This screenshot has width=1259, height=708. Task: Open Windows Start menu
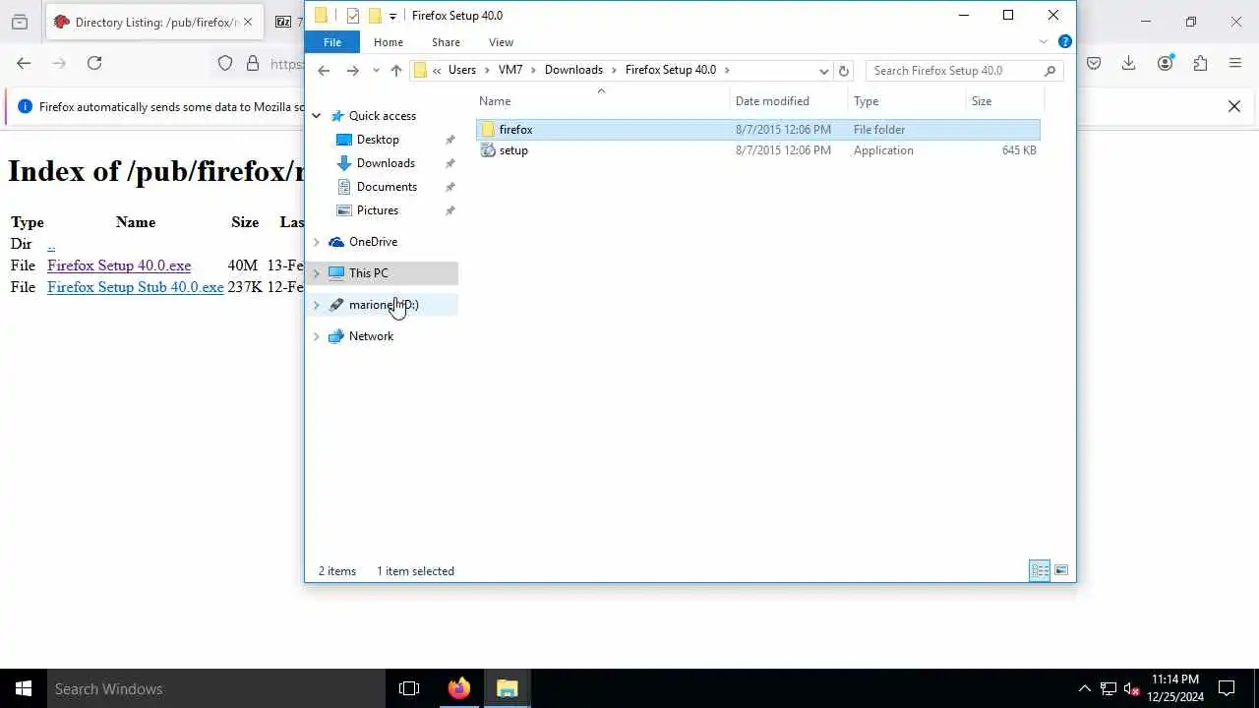(x=24, y=688)
